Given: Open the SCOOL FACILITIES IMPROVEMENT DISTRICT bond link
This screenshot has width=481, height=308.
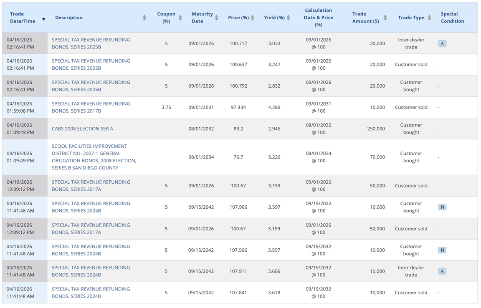Looking at the screenshot, I should pyautogui.click(x=94, y=157).
